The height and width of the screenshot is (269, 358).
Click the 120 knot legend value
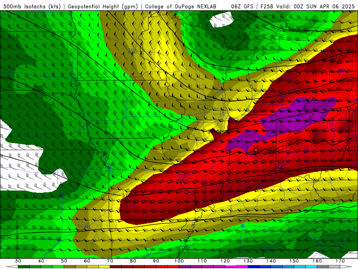pos(225,261)
